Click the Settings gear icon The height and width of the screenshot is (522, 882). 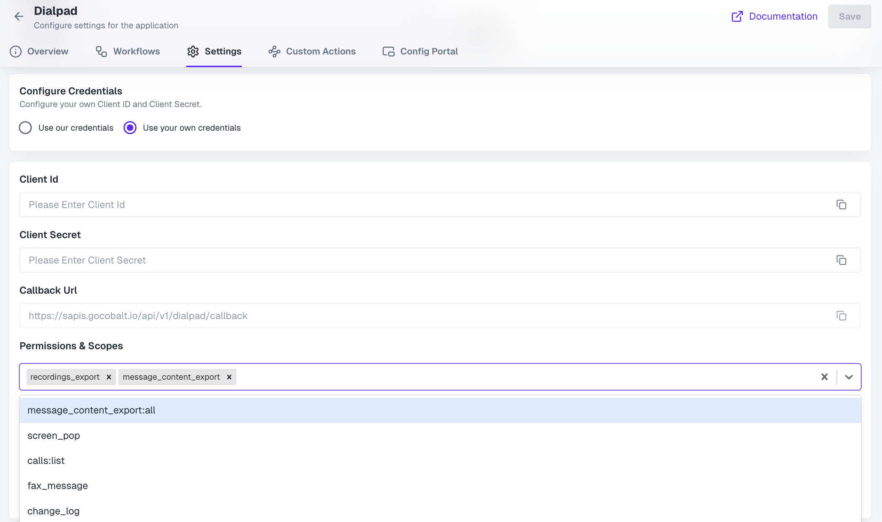click(x=193, y=51)
